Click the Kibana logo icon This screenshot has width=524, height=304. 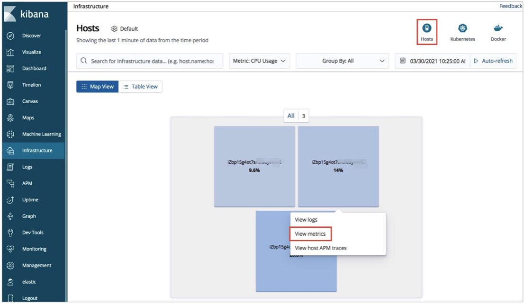pos(9,14)
